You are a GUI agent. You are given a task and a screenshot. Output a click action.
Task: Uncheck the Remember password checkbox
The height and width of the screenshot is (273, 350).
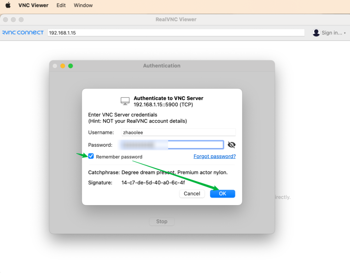[x=91, y=156]
